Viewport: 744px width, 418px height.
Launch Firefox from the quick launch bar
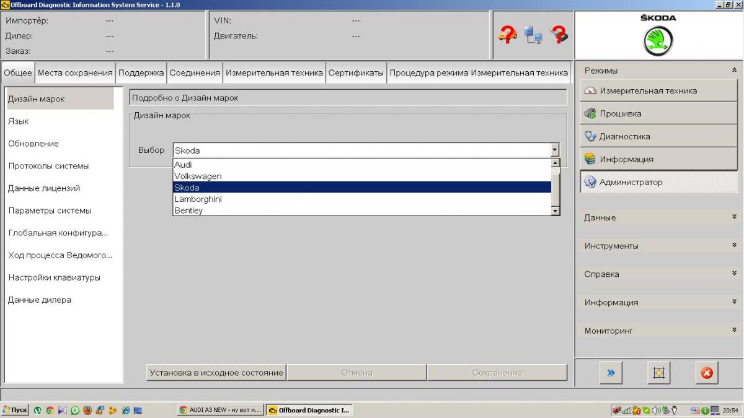87,410
